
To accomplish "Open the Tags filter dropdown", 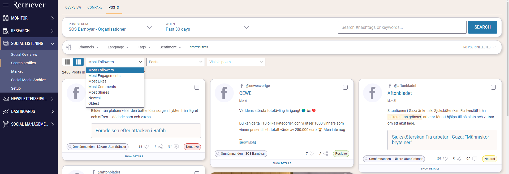I will click(144, 47).
